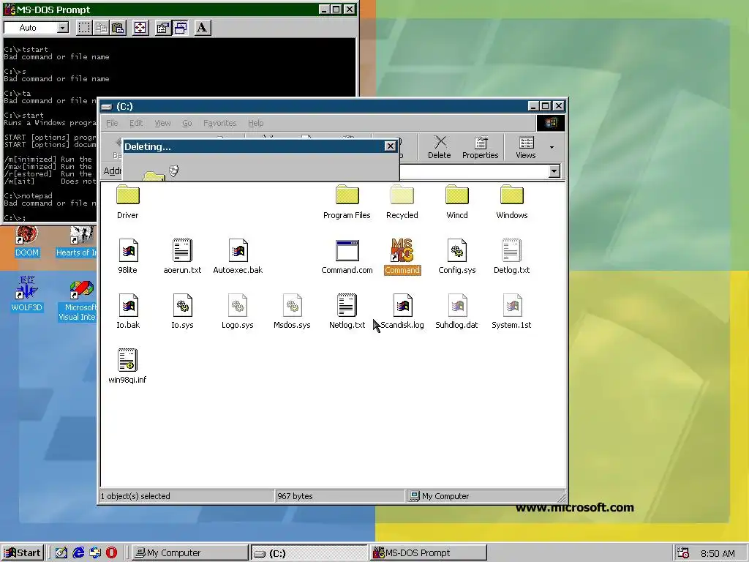Image resolution: width=749 pixels, height=562 pixels.
Task: Switch to (C:) taskbar button
Action: [x=309, y=553]
